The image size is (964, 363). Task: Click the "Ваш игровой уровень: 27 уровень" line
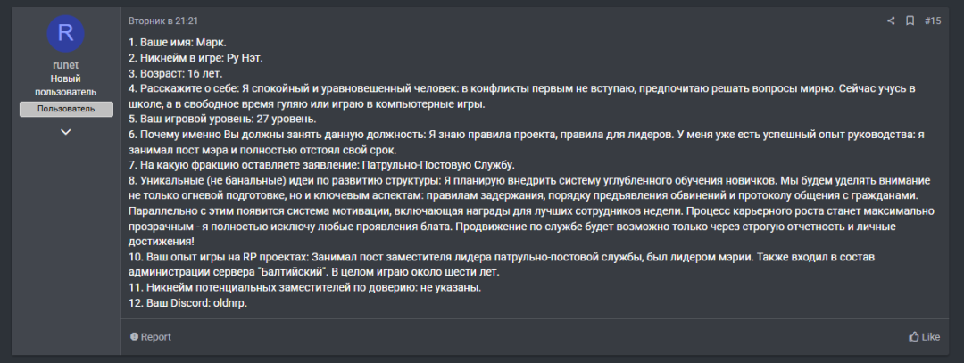coord(221,120)
